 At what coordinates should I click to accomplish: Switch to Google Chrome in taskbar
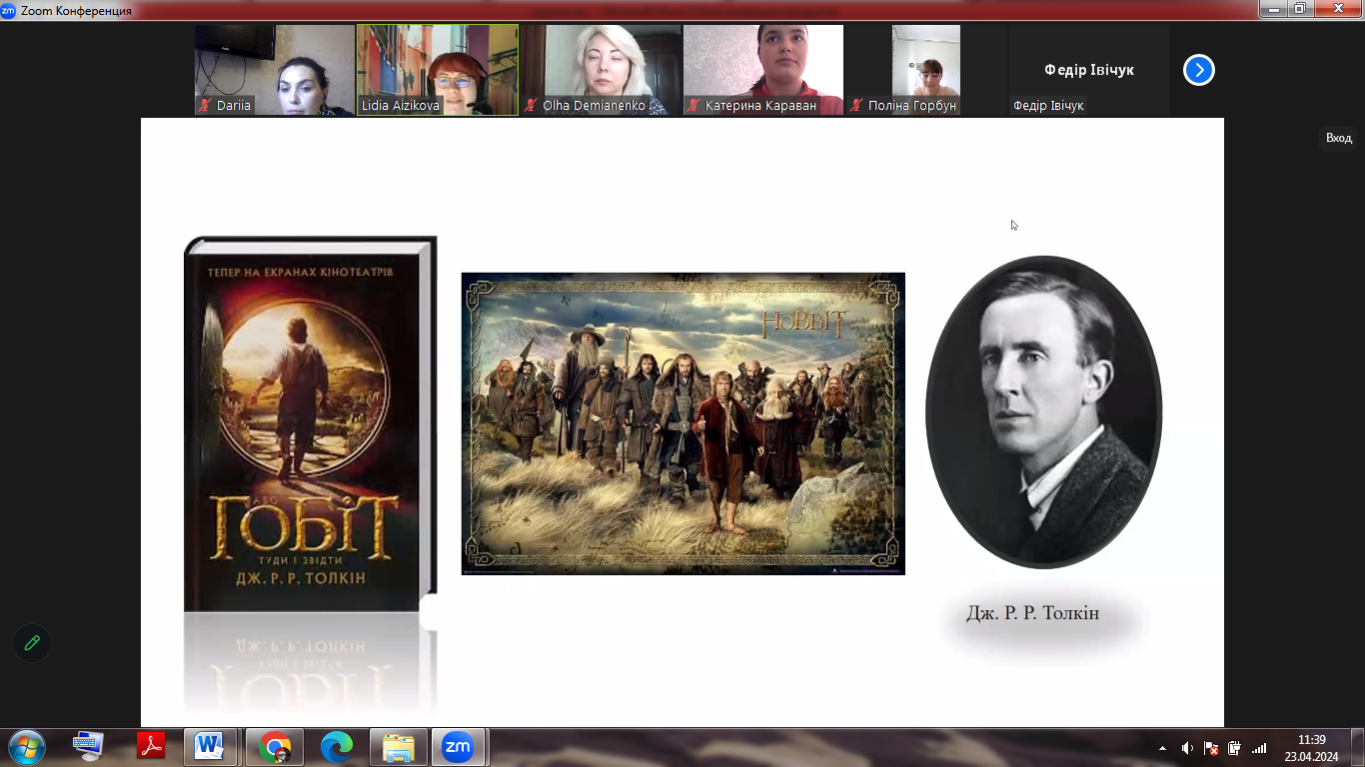274,747
